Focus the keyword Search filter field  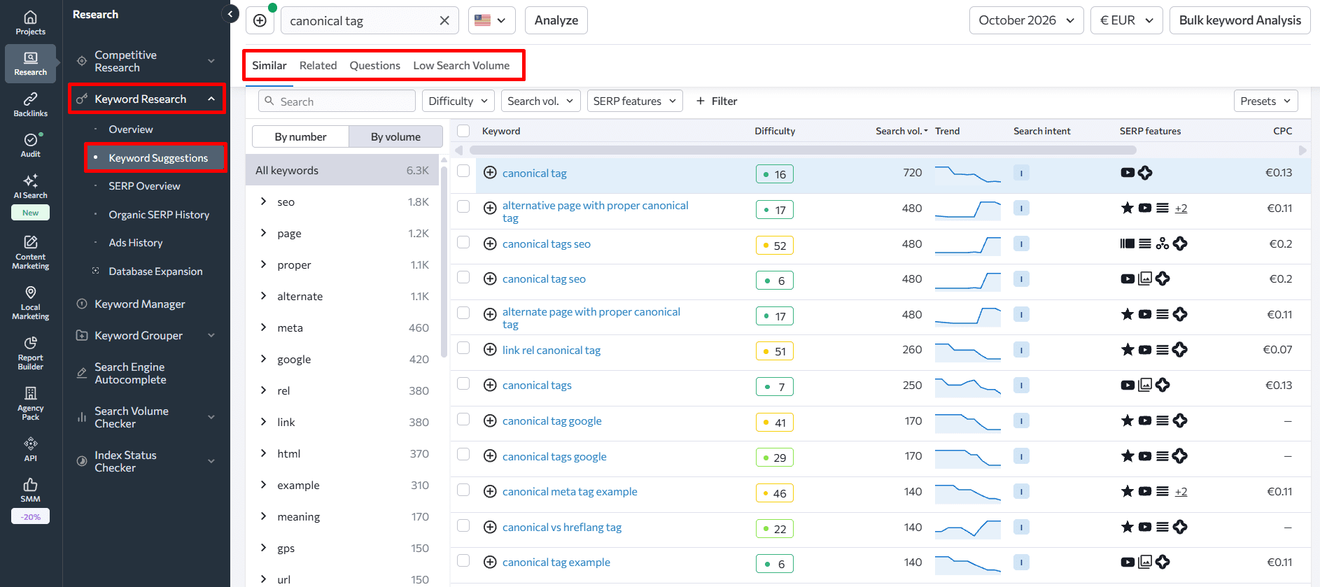click(x=337, y=101)
